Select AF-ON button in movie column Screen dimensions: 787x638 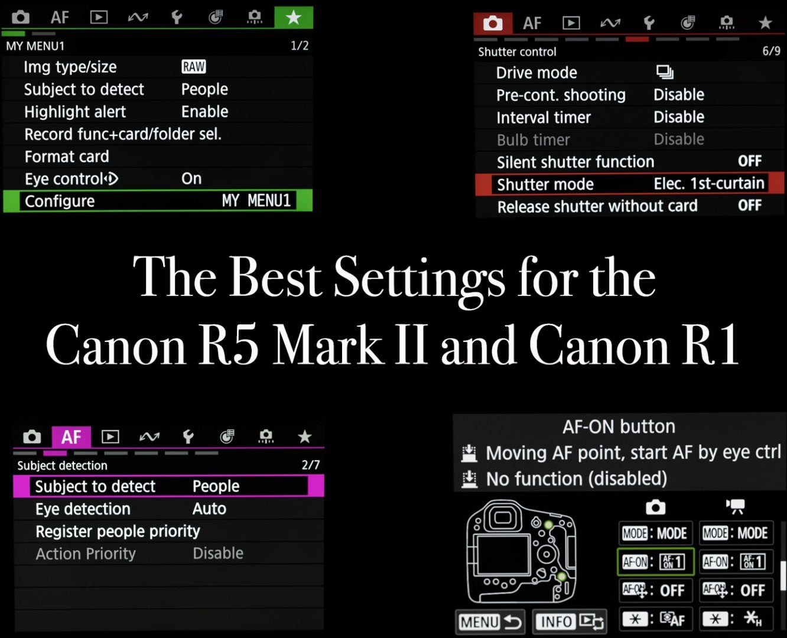pyautogui.click(x=735, y=562)
